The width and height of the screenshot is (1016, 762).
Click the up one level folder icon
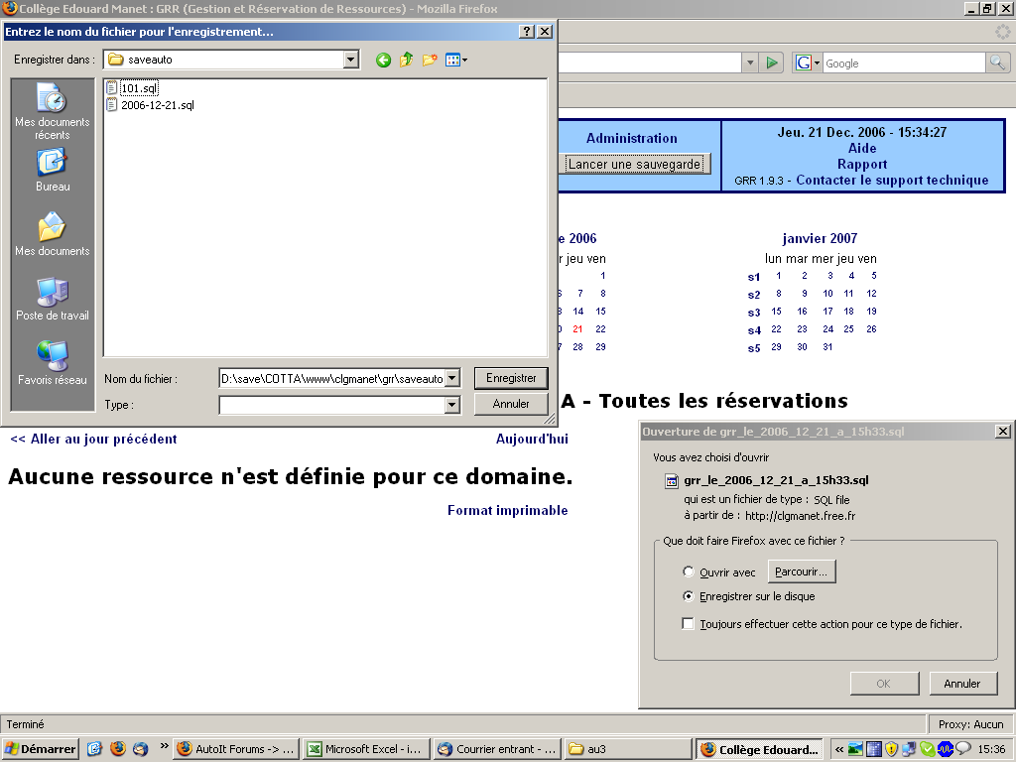coord(407,61)
